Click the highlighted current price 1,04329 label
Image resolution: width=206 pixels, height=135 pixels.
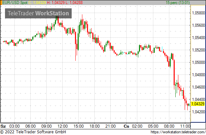tap(198, 104)
